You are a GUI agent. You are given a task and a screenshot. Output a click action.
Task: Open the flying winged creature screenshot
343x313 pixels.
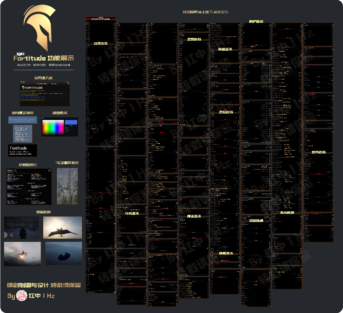(62, 227)
